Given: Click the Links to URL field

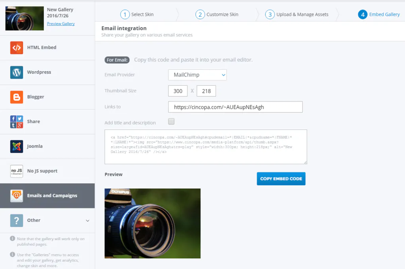Looking at the screenshot, I should coord(235,107).
